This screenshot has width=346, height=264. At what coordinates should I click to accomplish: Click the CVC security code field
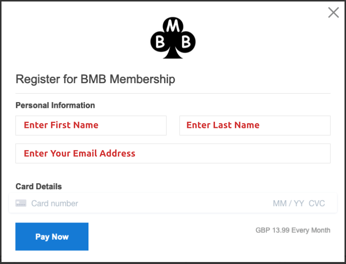point(317,204)
